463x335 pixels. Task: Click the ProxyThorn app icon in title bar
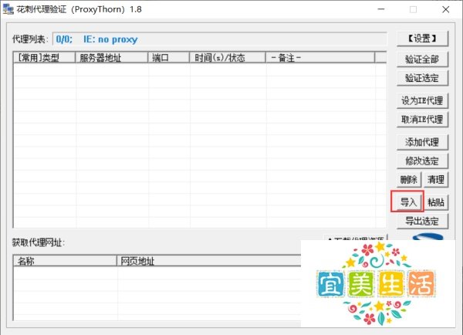8,9
